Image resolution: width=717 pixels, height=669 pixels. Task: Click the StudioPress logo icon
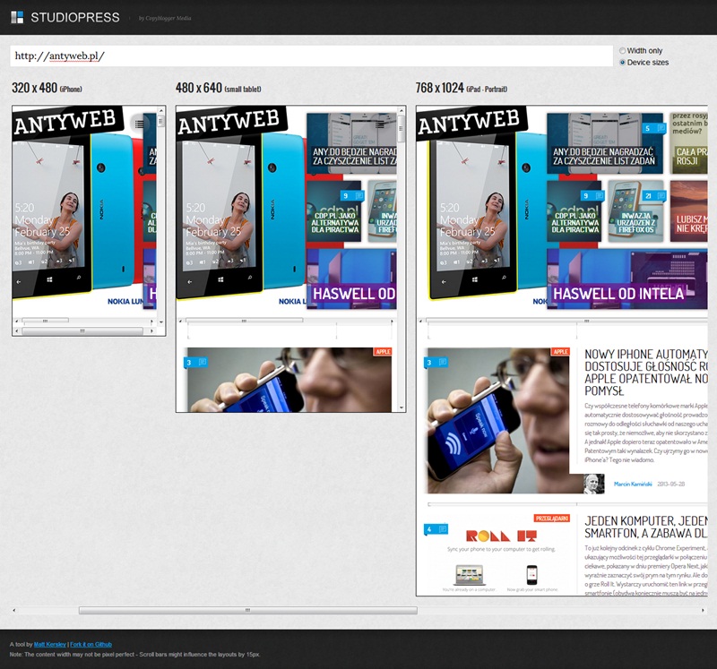tap(17, 17)
